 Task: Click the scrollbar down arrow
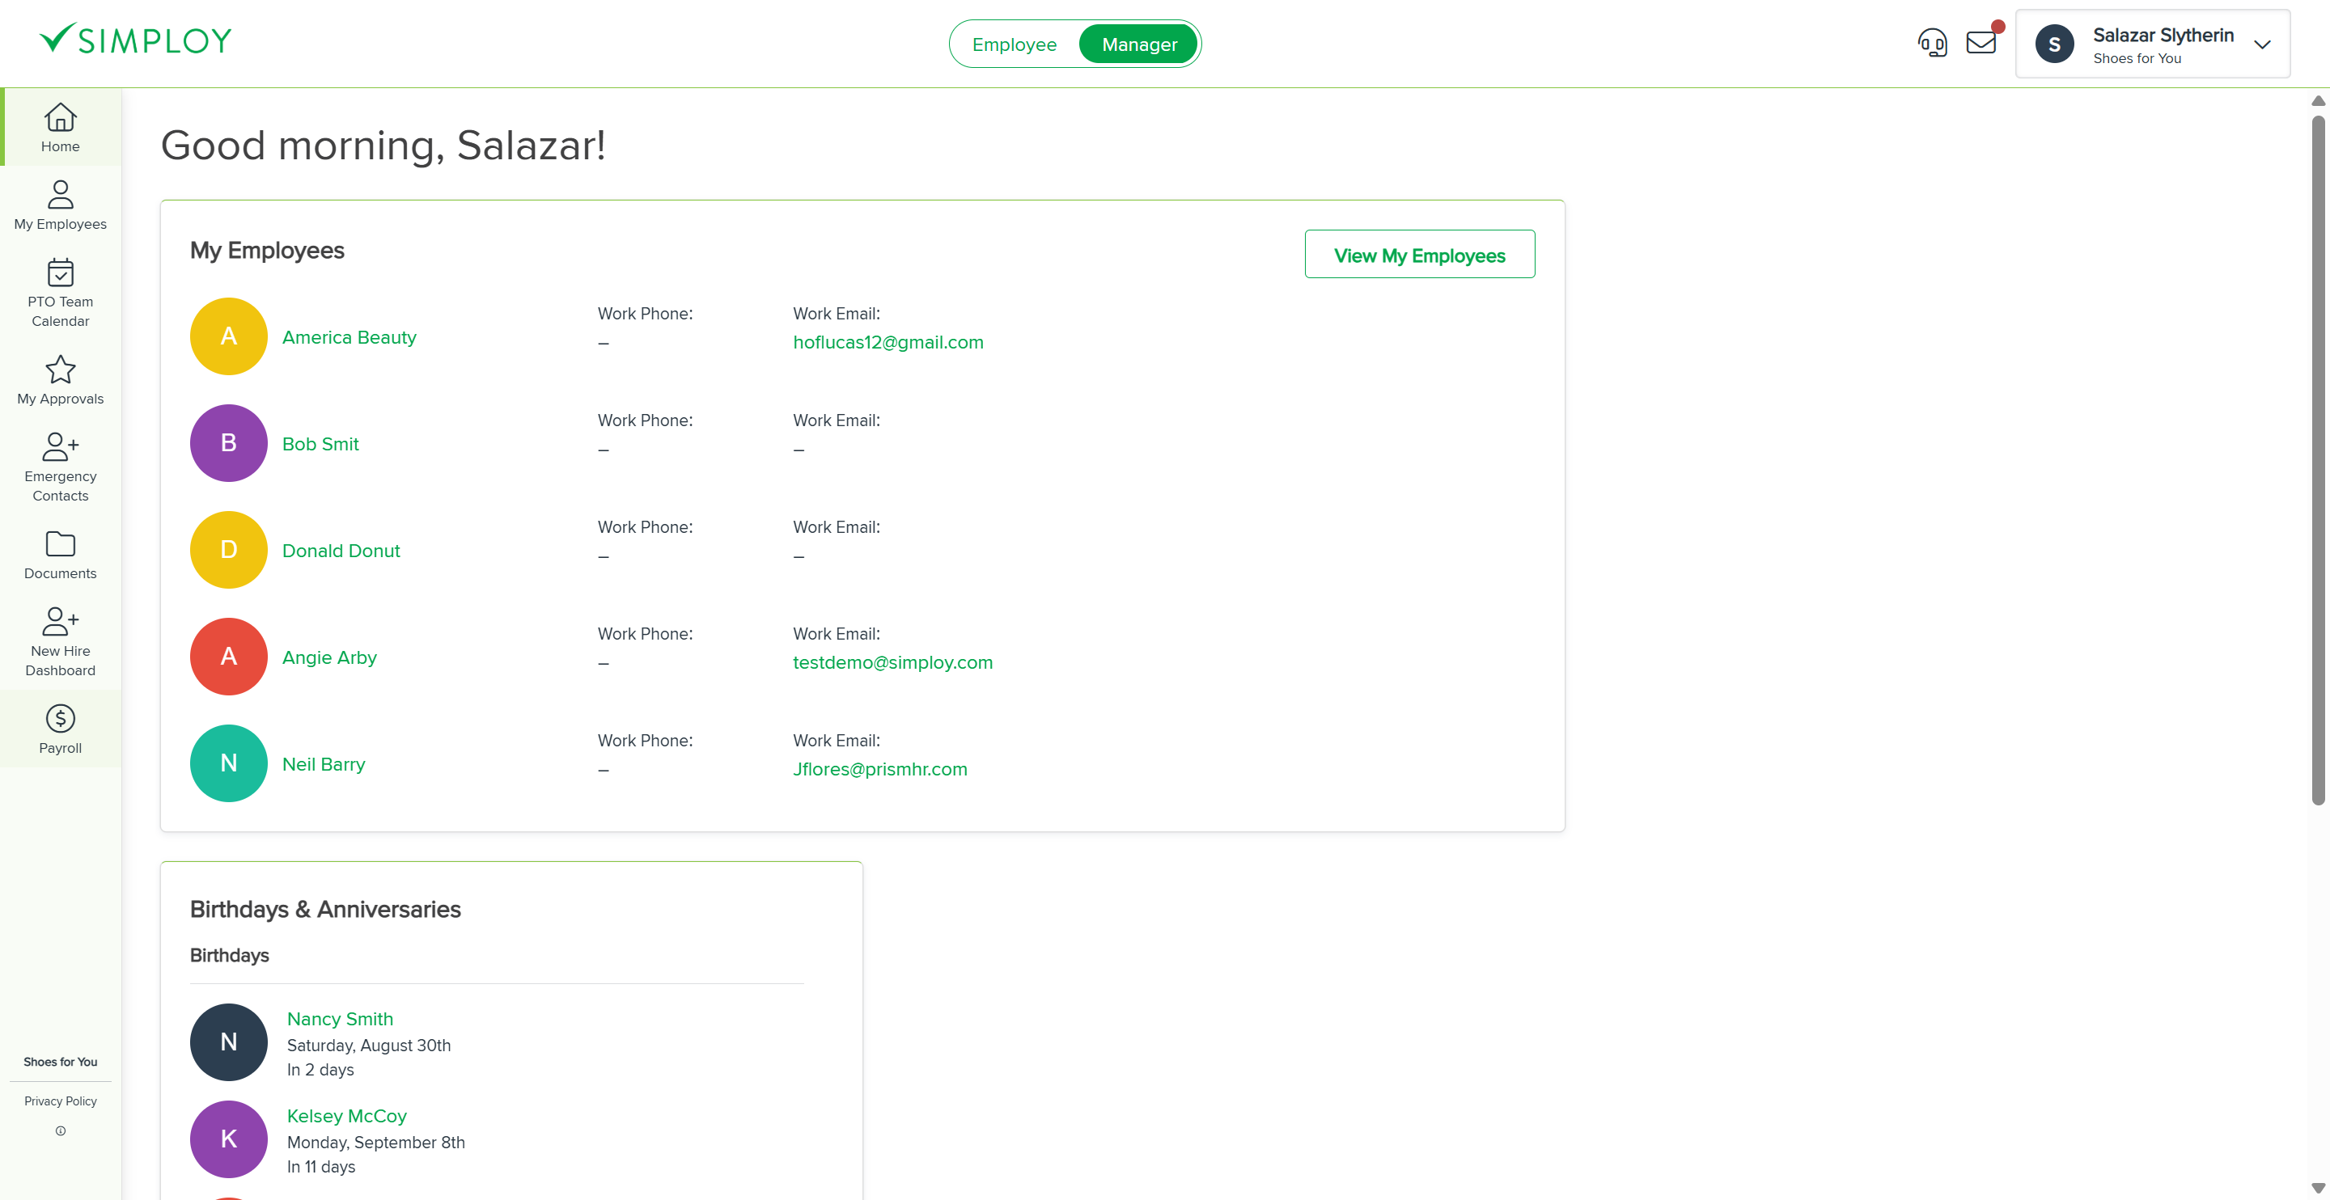(x=2318, y=1188)
